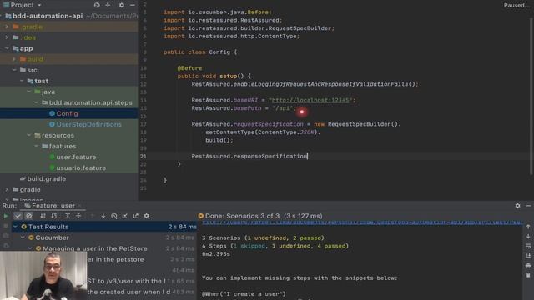Screen dimensions: 534x300
Task: Move console down to next stack trace
Action: point(528,236)
